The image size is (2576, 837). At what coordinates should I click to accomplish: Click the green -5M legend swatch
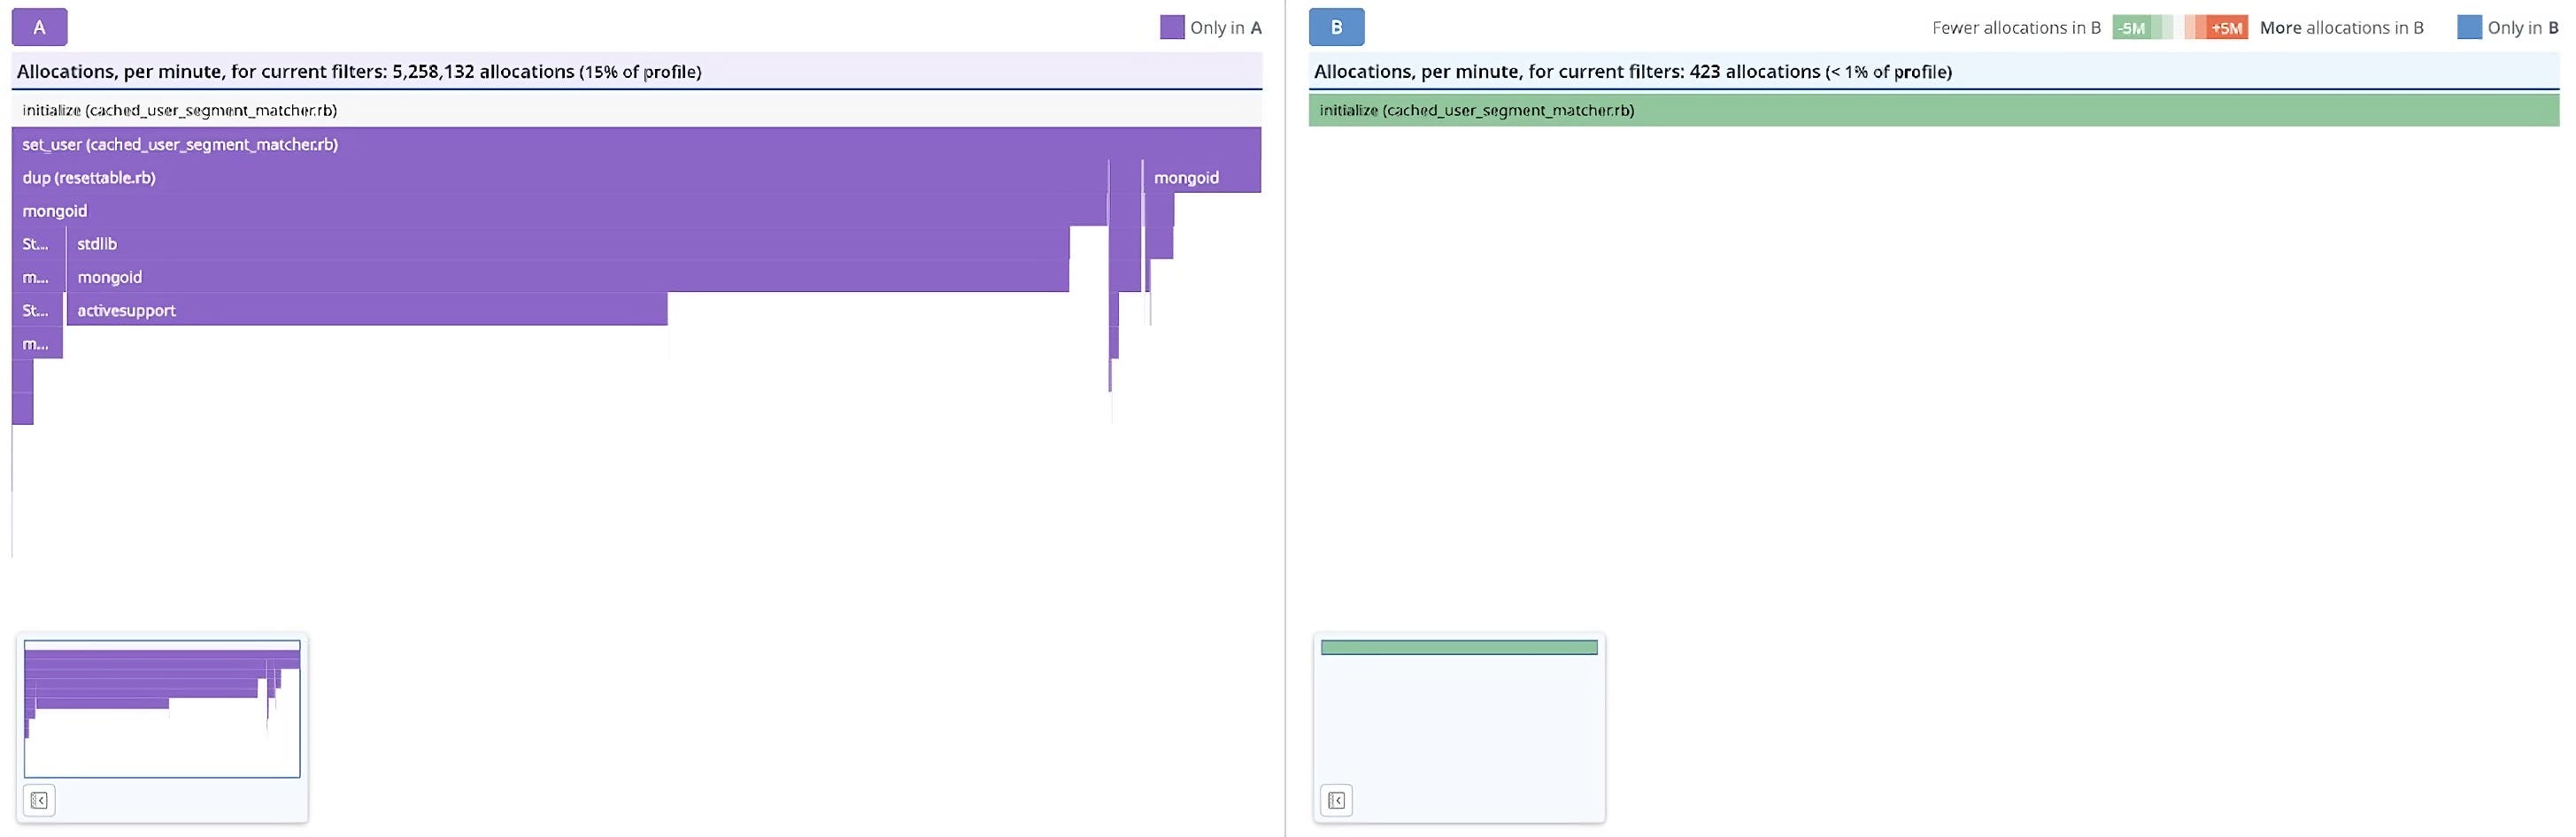2132,28
